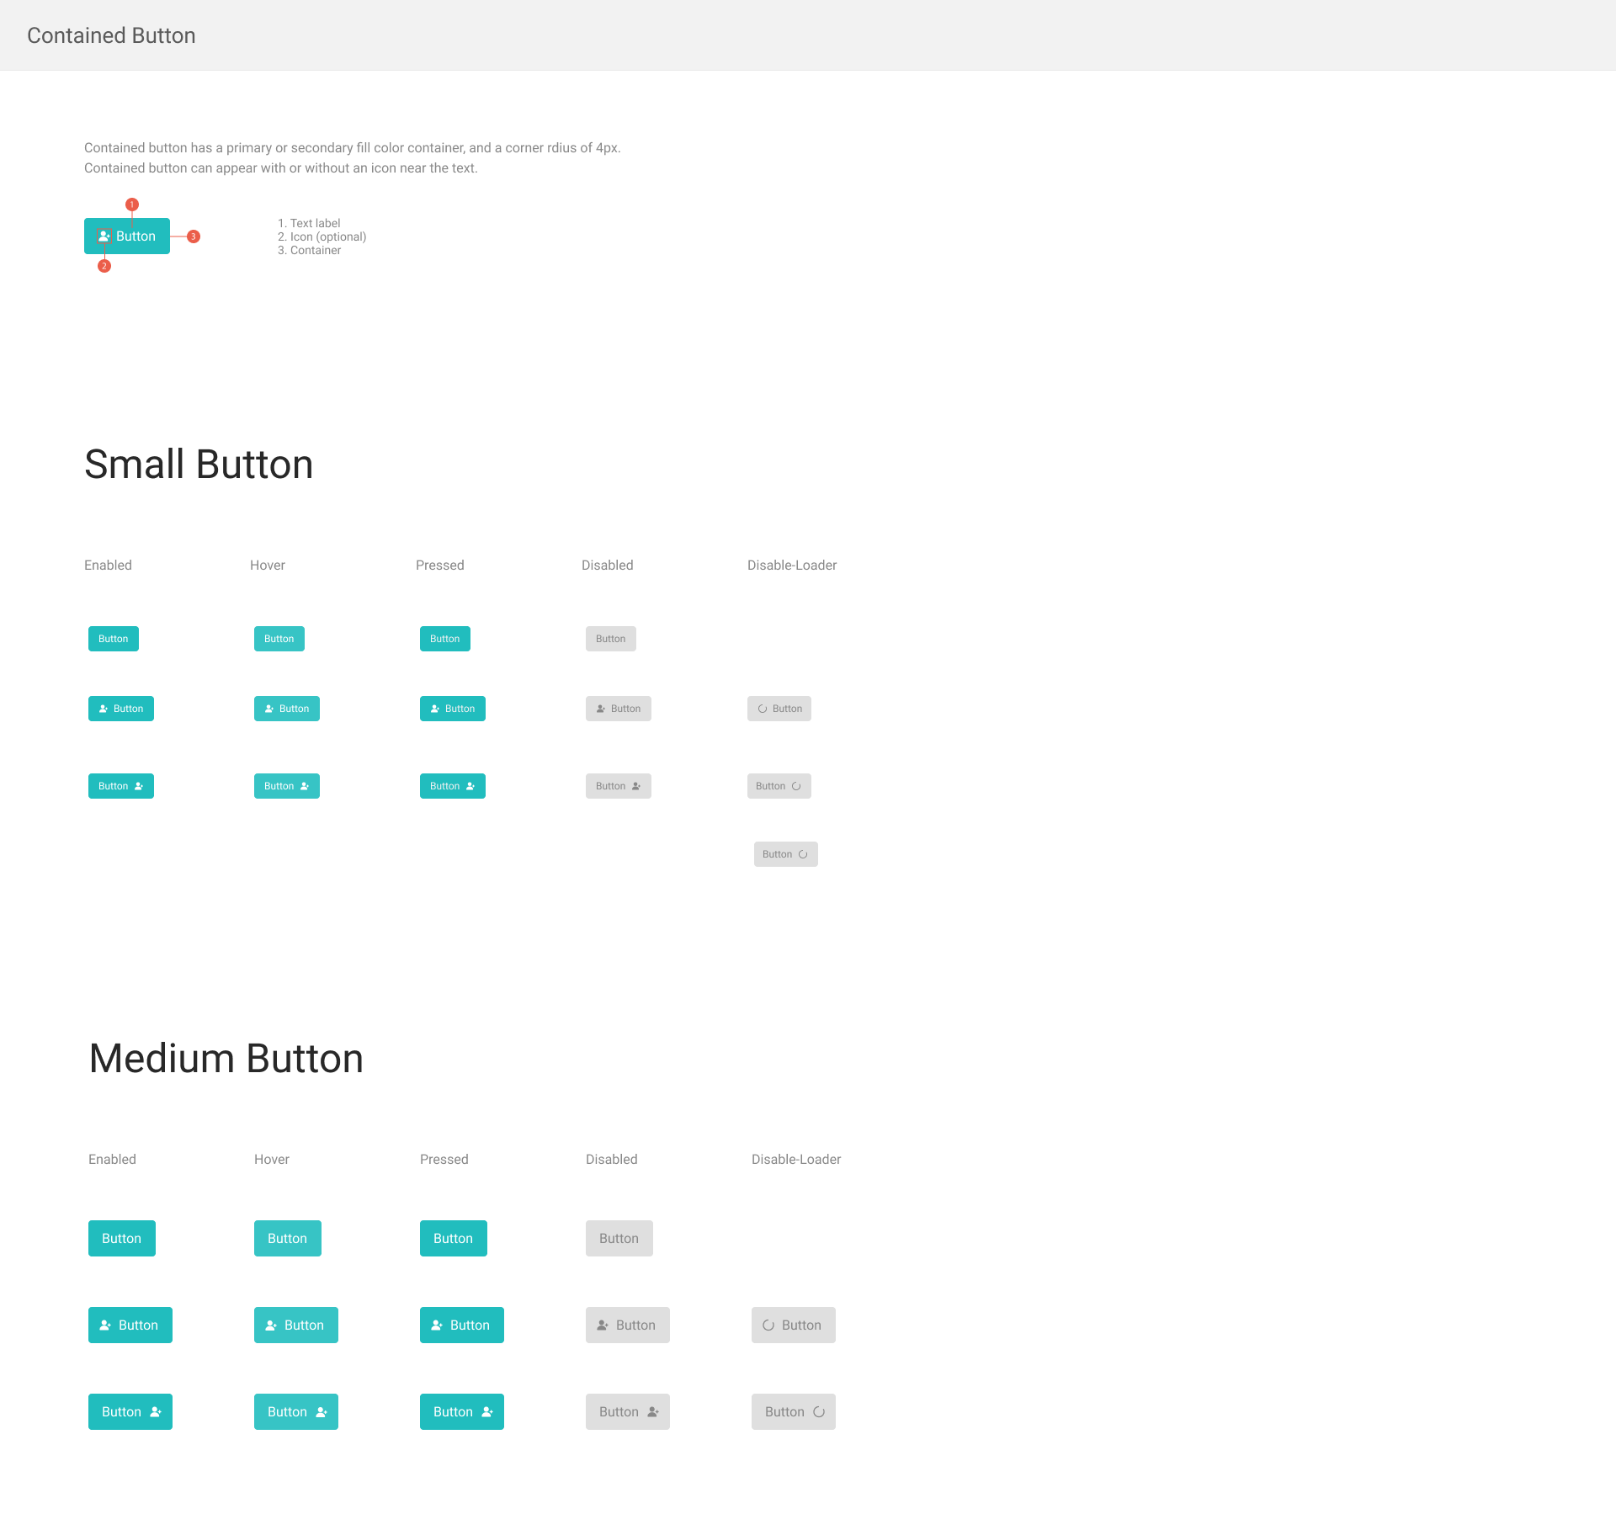Click leading user icon in medium Hover button
Viewport: 1616px width, 1514px height.
pos(271,1325)
